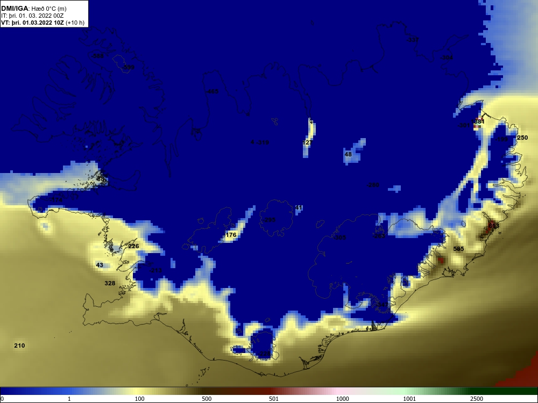Click the 'IT: þri. 01. 03. 2022 00Z' line
This screenshot has height=403, width=538.
click(x=32, y=16)
